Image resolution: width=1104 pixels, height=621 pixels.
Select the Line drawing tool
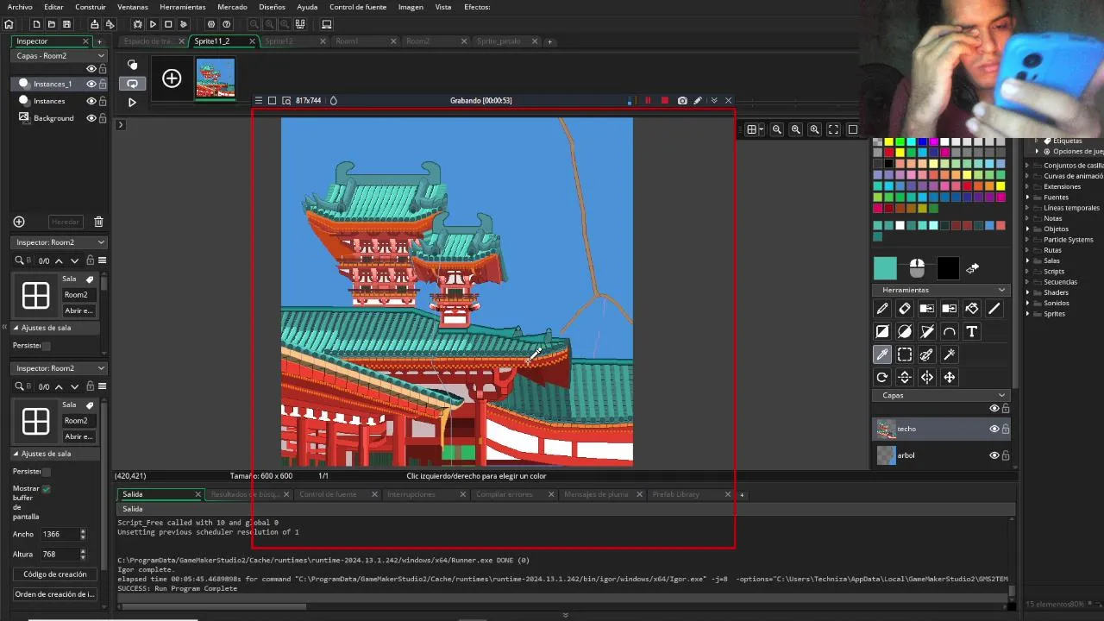coord(994,309)
